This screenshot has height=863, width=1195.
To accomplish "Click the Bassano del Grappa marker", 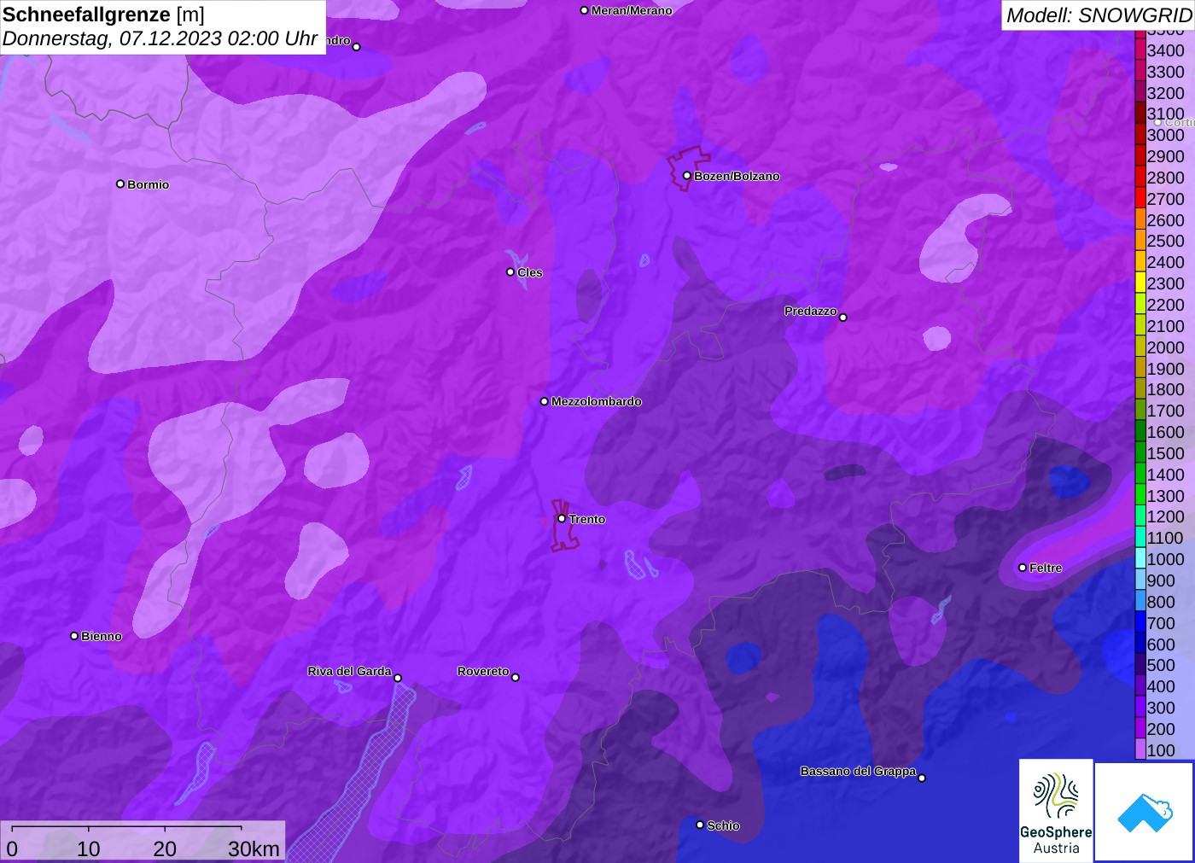I will pos(921,777).
